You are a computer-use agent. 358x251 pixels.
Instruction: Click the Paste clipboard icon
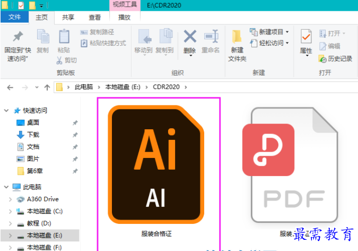[64, 37]
